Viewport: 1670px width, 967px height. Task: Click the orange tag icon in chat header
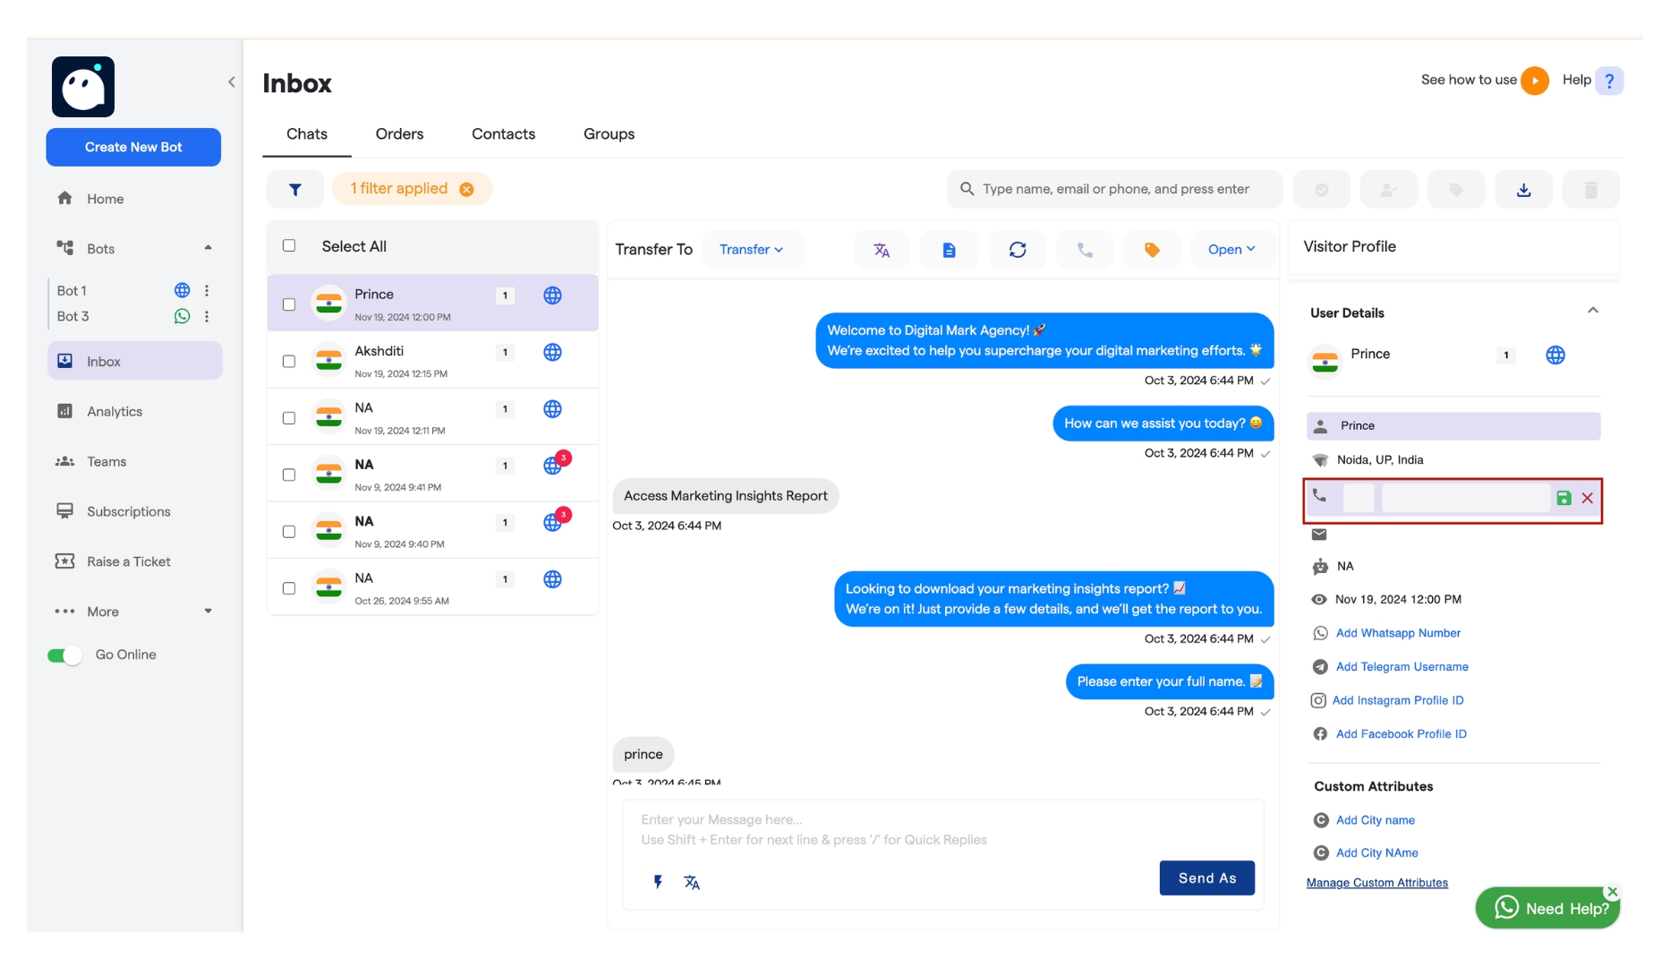coord(1153,250)
